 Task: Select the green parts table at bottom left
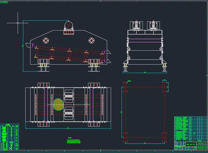[9, 137]
